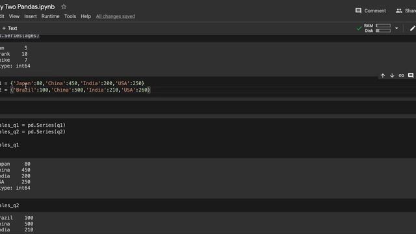Click 'China':500 in the q2 dictionary
The height and width of the screenshot is (234, 416).
click(x=68, y=90)
